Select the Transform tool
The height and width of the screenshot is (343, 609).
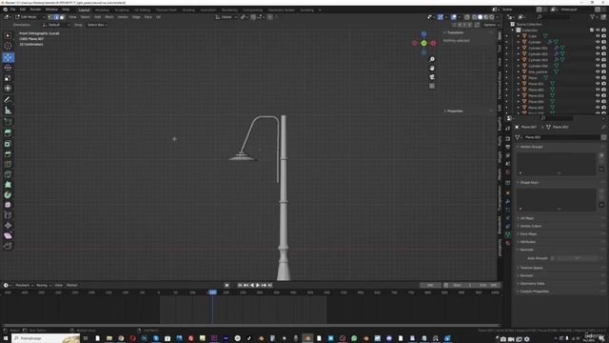point(8,89)
